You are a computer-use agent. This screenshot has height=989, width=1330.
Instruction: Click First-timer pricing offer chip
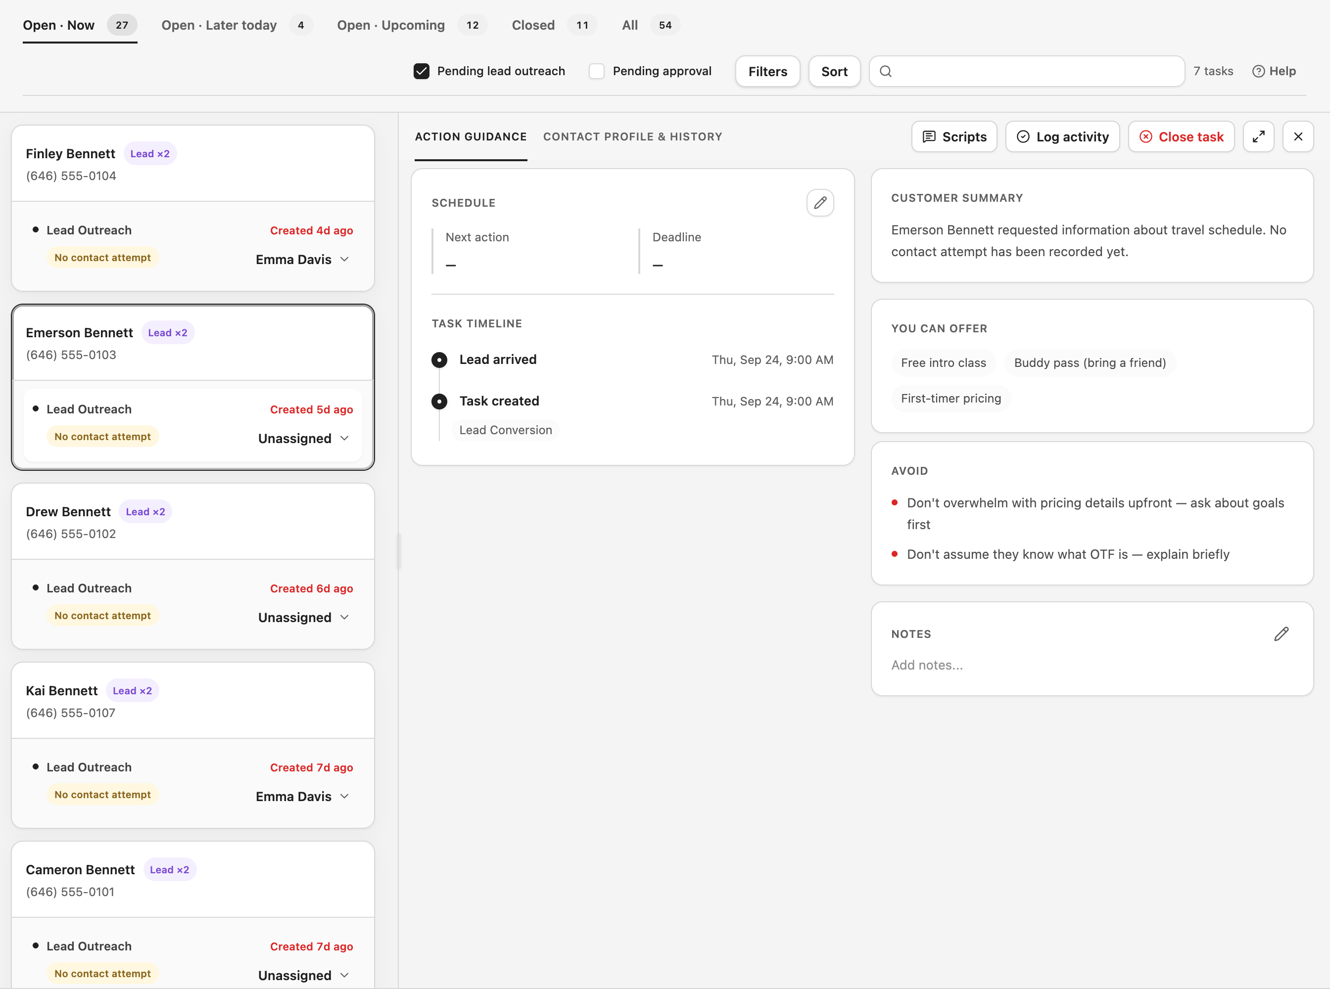951,399
